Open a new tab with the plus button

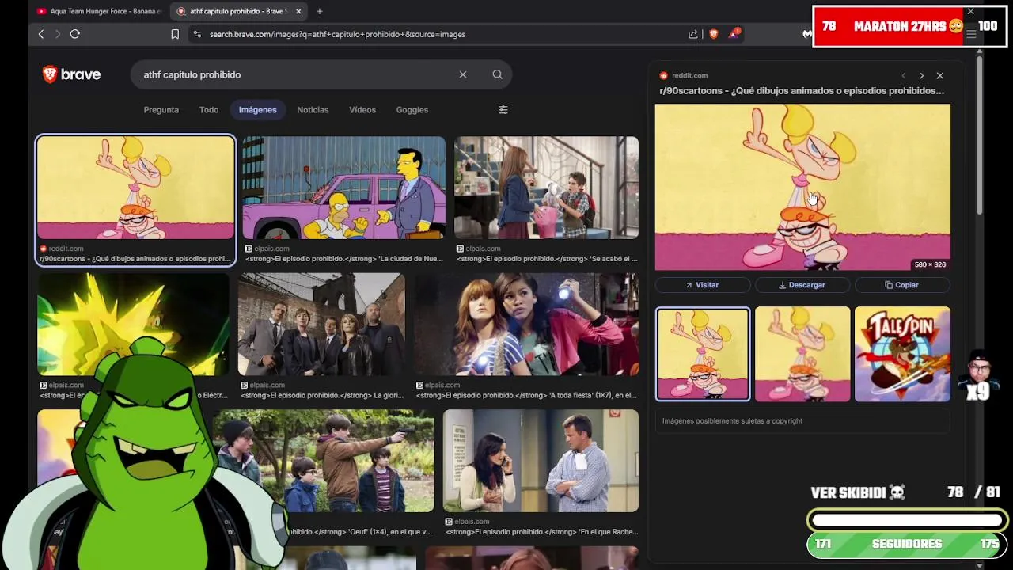coord(319,11)
